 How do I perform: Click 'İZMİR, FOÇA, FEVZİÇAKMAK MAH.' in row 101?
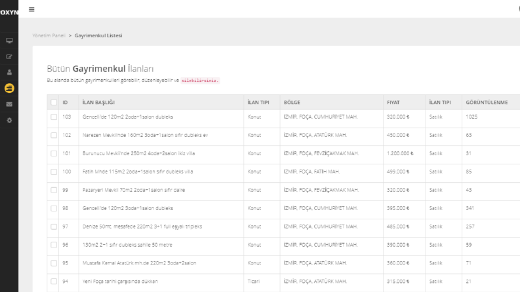[x=321, y=153]
